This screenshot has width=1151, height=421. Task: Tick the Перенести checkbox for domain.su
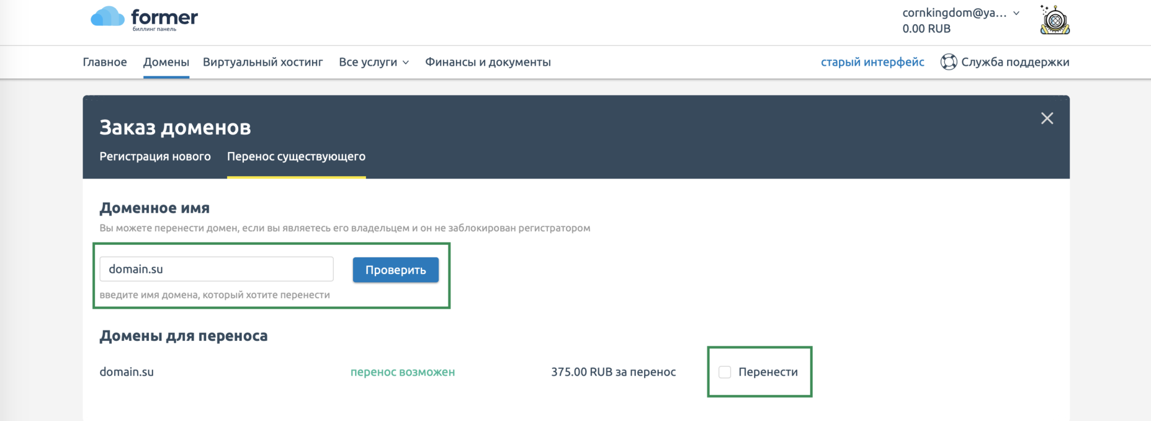point(725,372)
